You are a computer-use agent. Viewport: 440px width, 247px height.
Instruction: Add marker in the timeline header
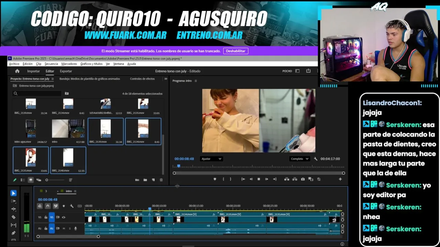pyautogui.click(x=64, y=206)
